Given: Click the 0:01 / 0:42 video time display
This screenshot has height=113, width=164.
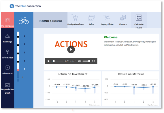Looking at the screenshot, I should pos(70,61).
